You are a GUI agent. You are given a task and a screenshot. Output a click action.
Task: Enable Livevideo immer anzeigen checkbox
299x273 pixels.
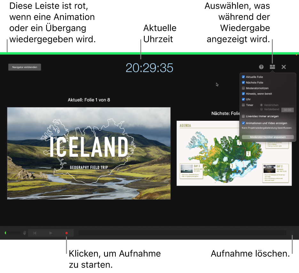[x=243, y=116]
